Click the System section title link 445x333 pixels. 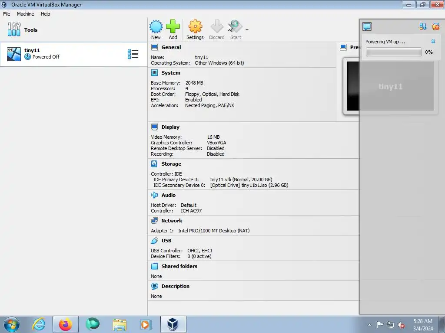point(171,73)
